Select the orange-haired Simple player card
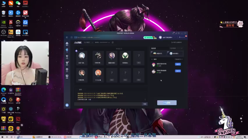 [x=98, y=75]
